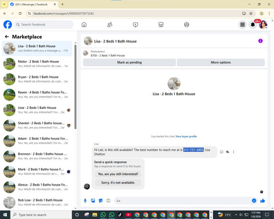274x219 pixels.
Task: Choose a GIF icon in composer
Action: 109,201
